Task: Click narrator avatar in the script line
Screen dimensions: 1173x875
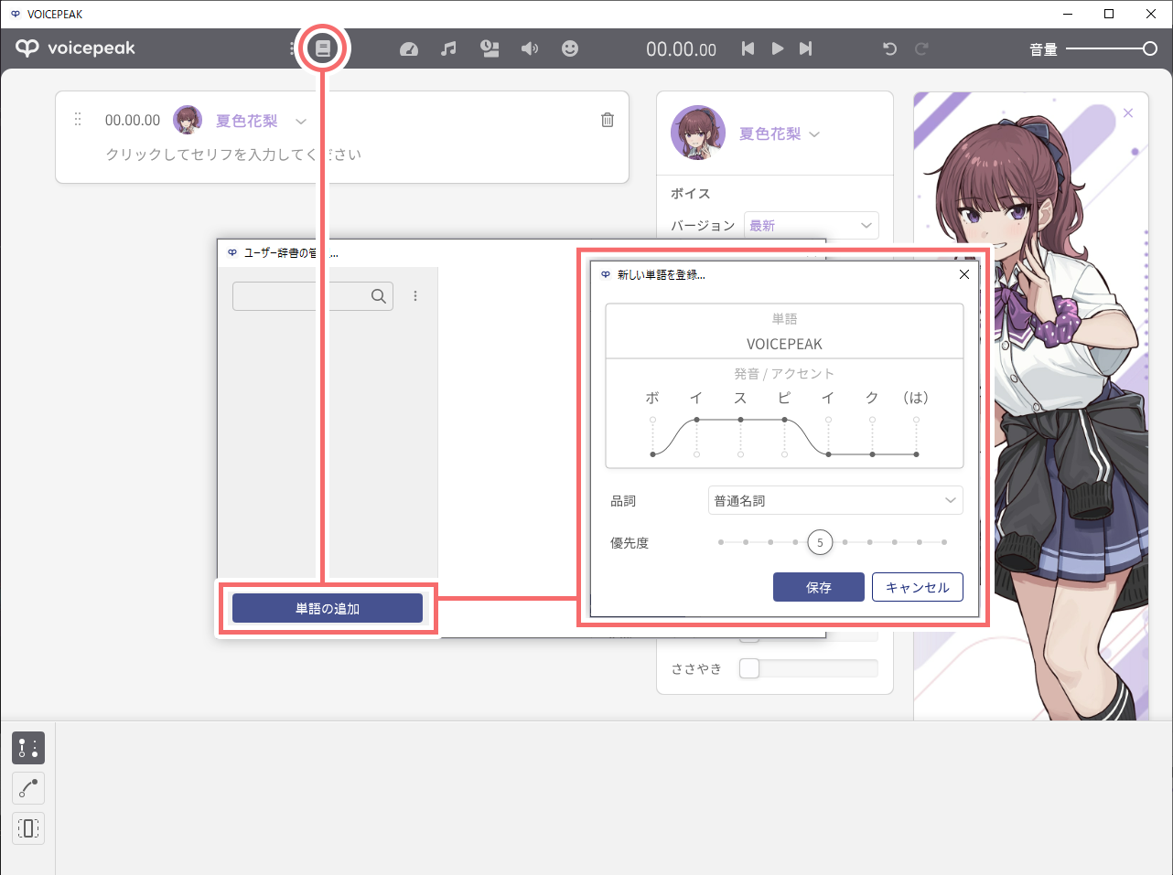Action: pos(188,120)
